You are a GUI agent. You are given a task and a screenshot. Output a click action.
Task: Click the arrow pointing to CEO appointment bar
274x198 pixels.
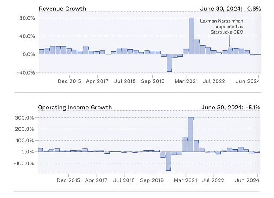229,41
